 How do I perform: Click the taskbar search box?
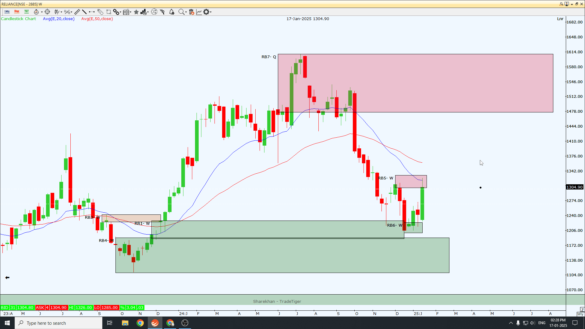click(x=58, y=323)
